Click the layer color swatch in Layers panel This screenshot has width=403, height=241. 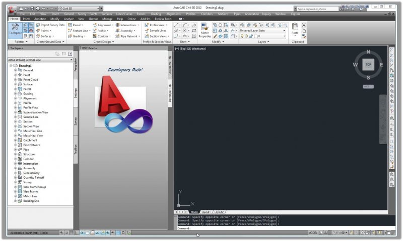[255, 36]
